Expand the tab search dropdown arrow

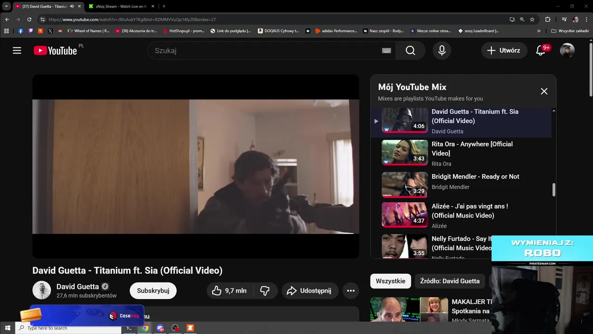pyautogui.click(x=6, y=6)
